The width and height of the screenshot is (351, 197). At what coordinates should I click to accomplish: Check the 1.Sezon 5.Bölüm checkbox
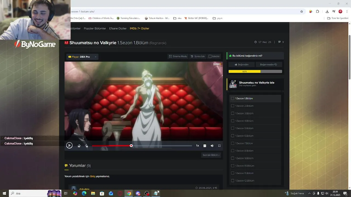tap(233, 128)
